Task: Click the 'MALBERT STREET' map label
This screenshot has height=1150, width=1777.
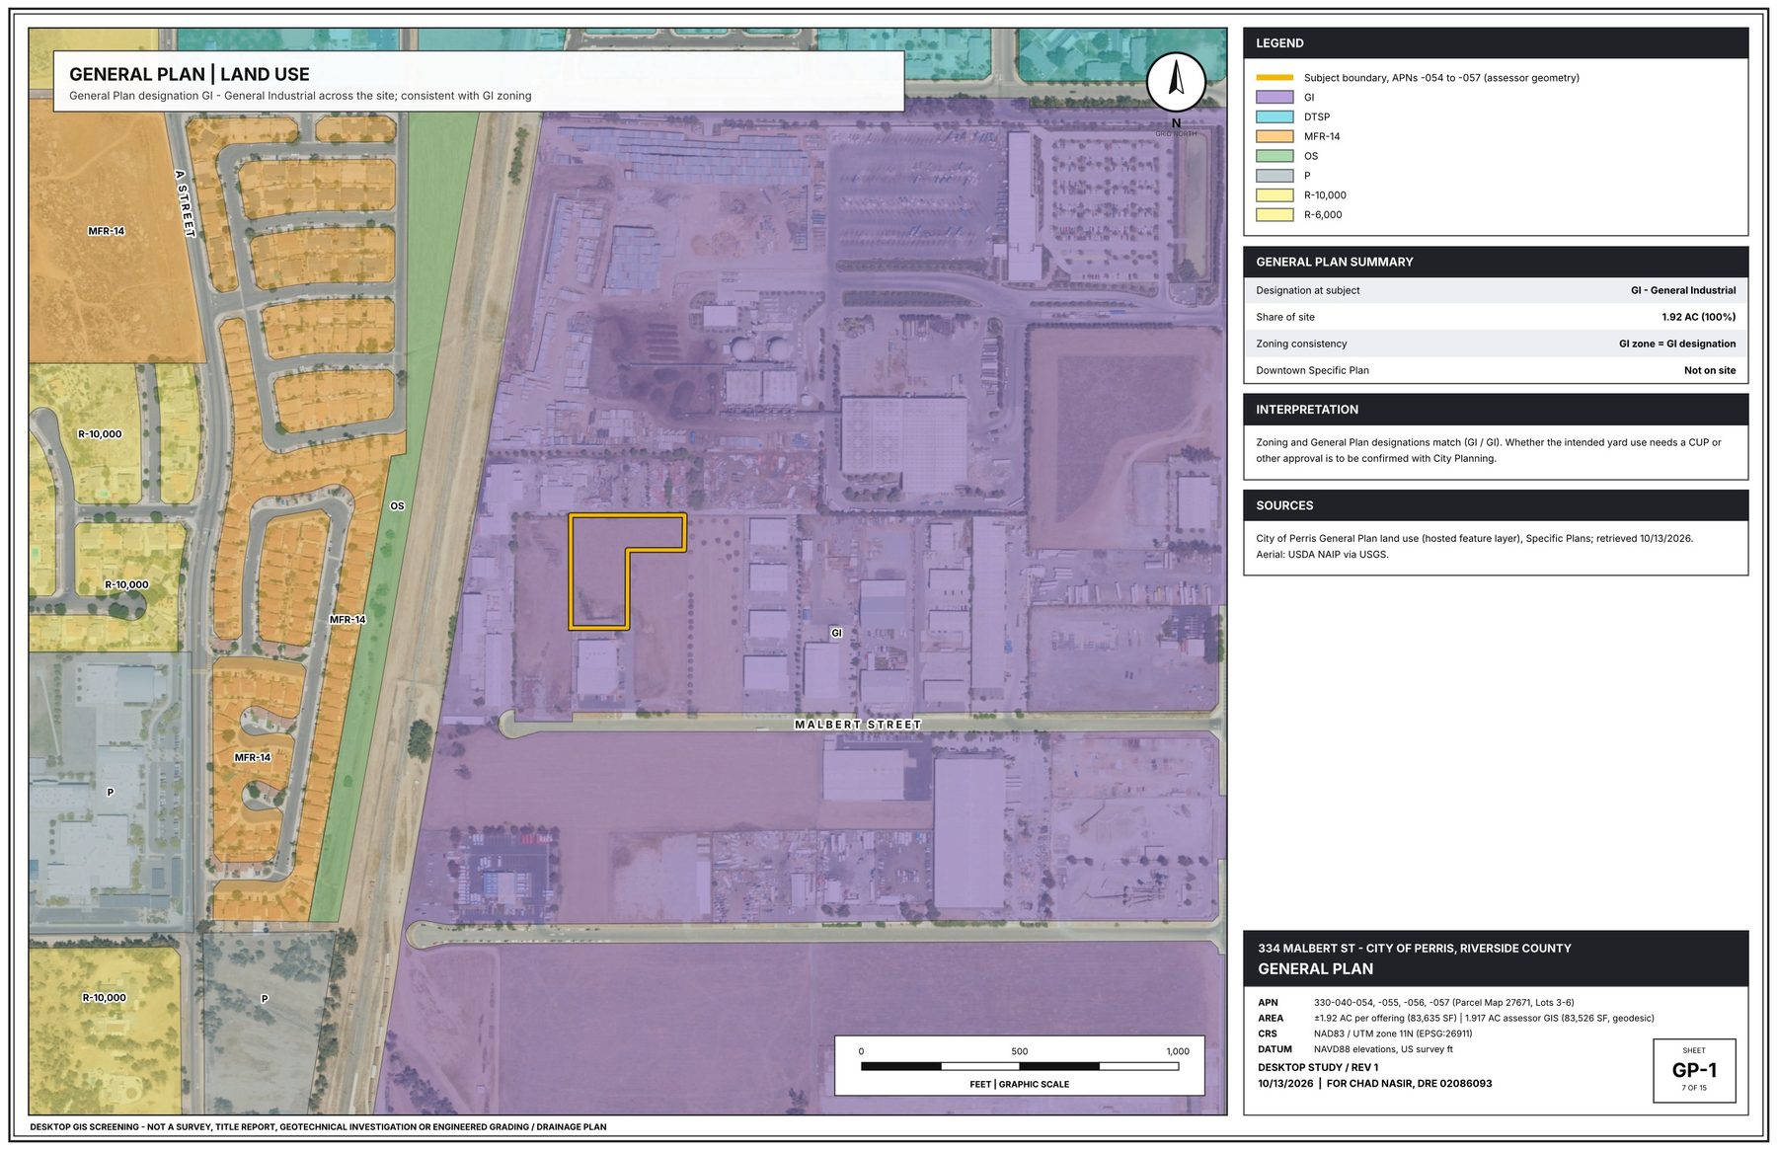Action: (858, 725)
